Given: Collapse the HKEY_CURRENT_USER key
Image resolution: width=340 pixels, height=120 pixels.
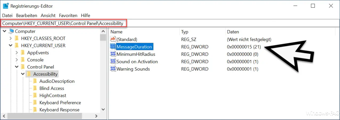Looking at the screenshot, I should point(11,45).
